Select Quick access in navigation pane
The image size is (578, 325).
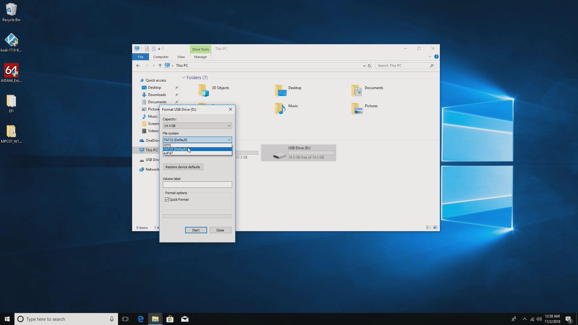(x=156, y=80)
